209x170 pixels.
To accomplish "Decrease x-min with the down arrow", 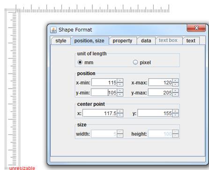I will click(120, 84).
